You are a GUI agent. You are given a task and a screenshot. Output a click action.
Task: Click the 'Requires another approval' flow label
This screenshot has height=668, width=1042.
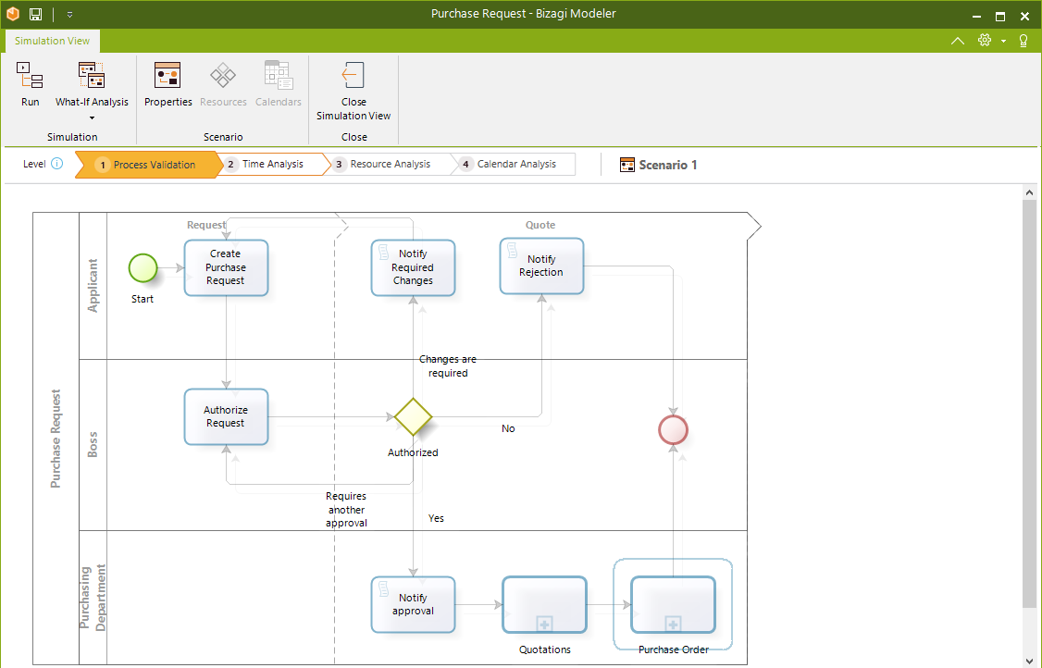pos(346,509)
